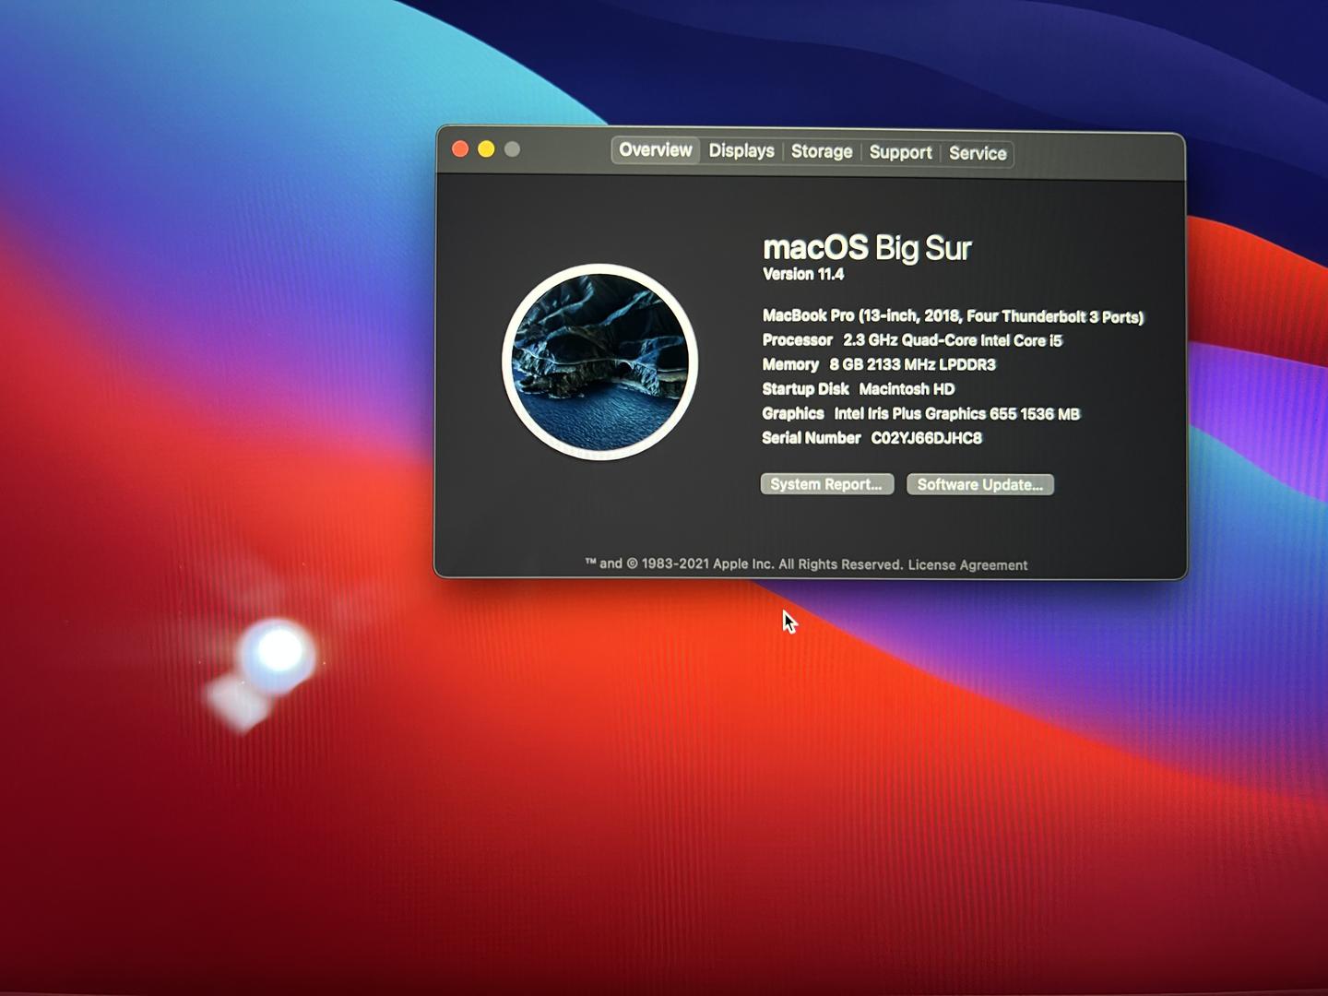This screenshot has width=1328, height=996.
Task: Click the Software Update button
Action: (x=979, y=485)
